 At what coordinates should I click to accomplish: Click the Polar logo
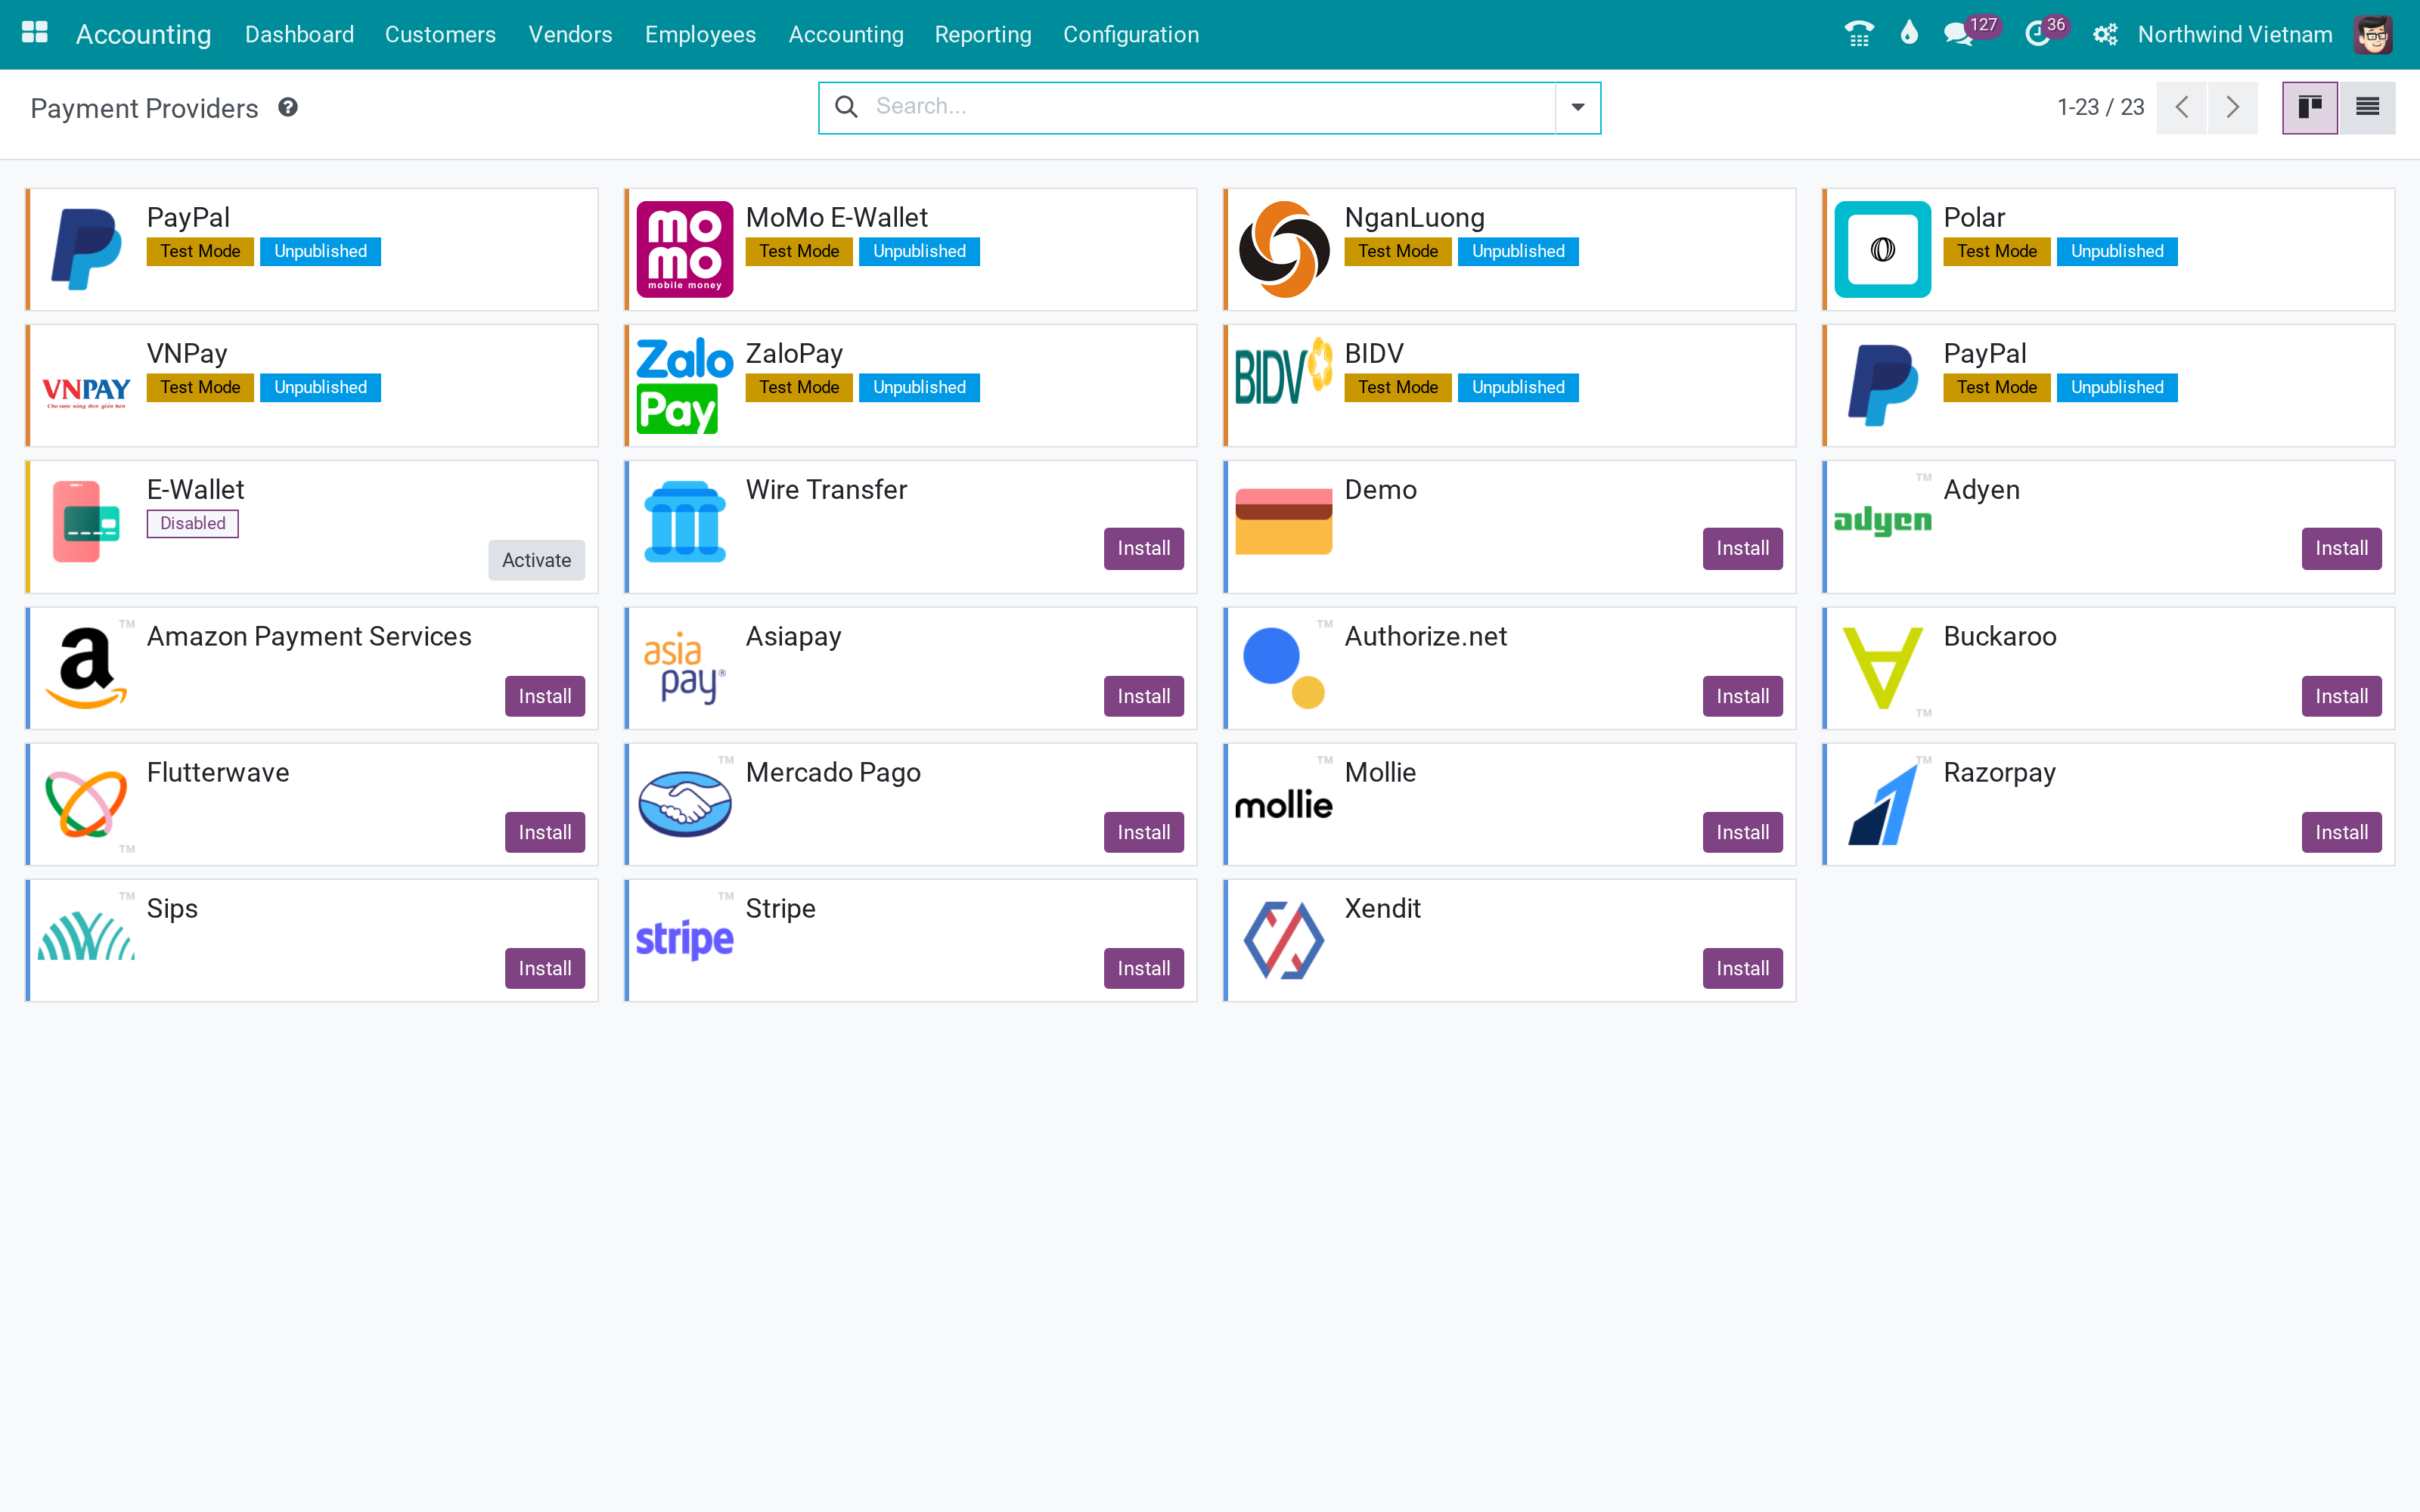(x=1883, y=249)
